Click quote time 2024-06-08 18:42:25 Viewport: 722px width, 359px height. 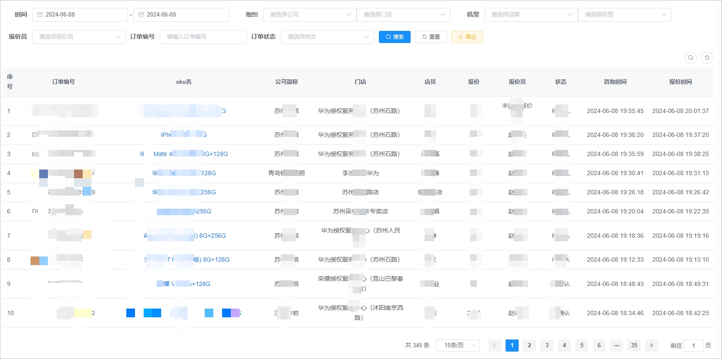[681, 313]
